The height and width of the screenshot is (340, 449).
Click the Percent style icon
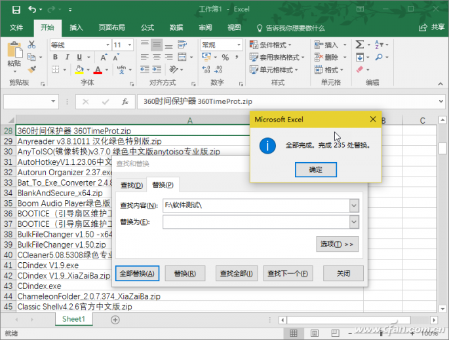[x=225, y=57]
